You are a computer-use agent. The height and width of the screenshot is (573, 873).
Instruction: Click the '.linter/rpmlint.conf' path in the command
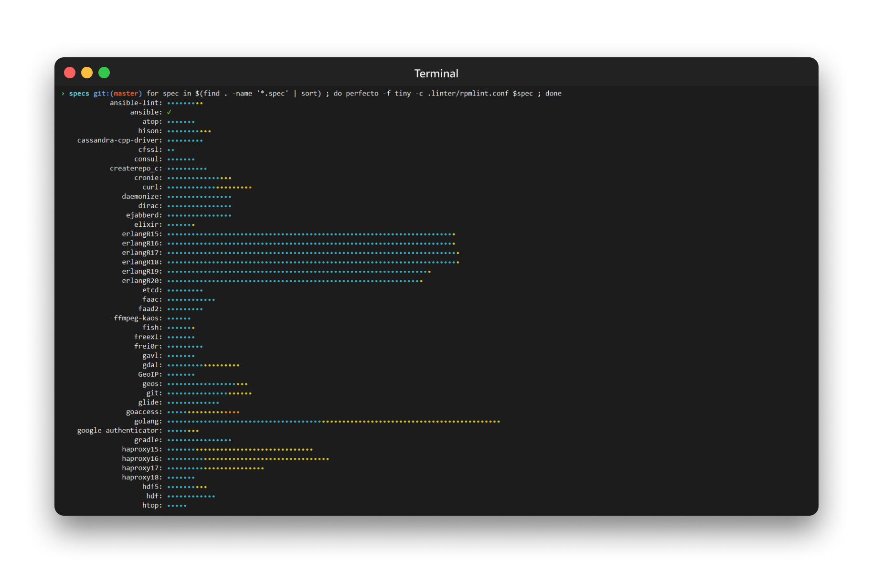(468, 94)
